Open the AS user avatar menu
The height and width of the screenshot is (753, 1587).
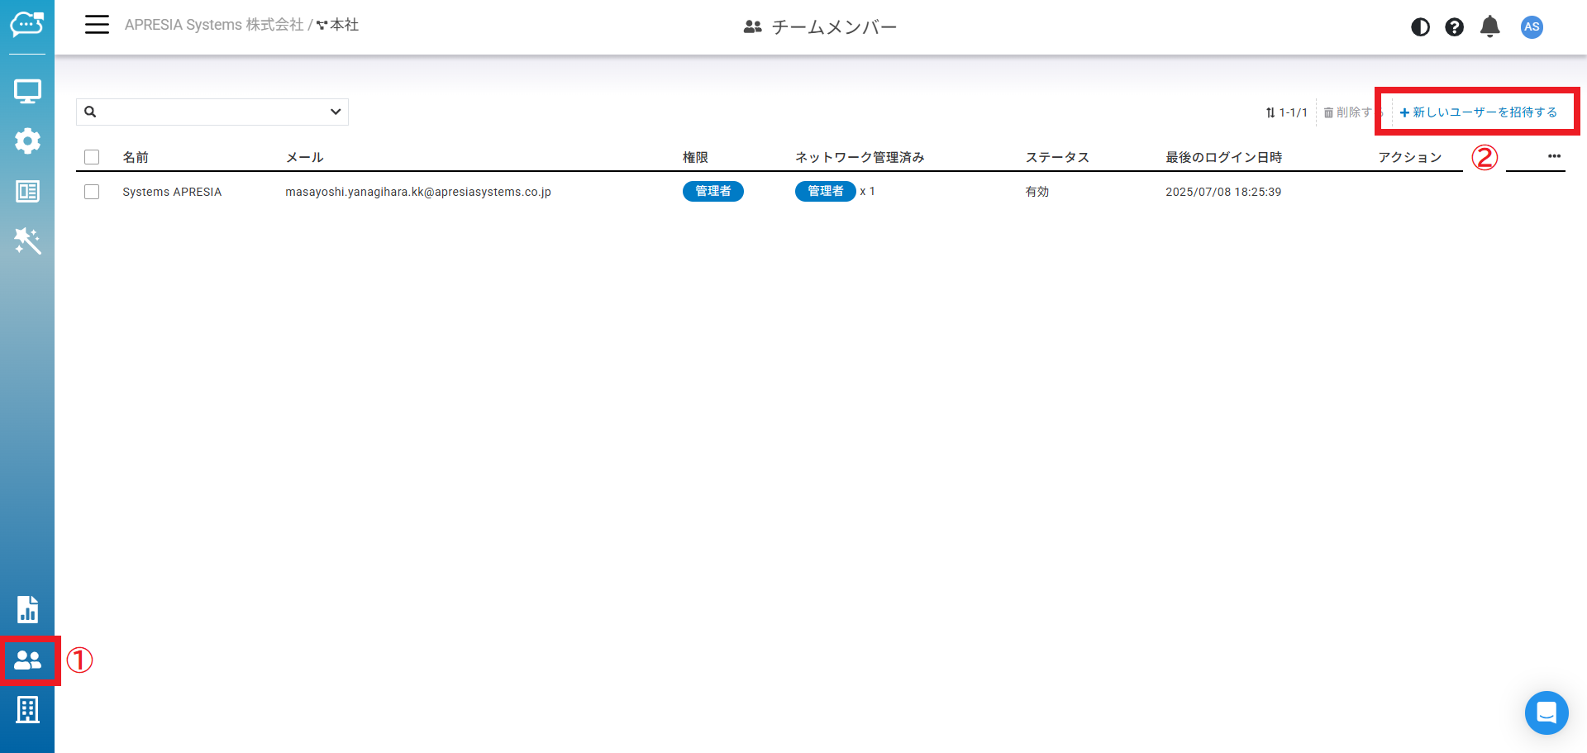[x=1532, y=27]
